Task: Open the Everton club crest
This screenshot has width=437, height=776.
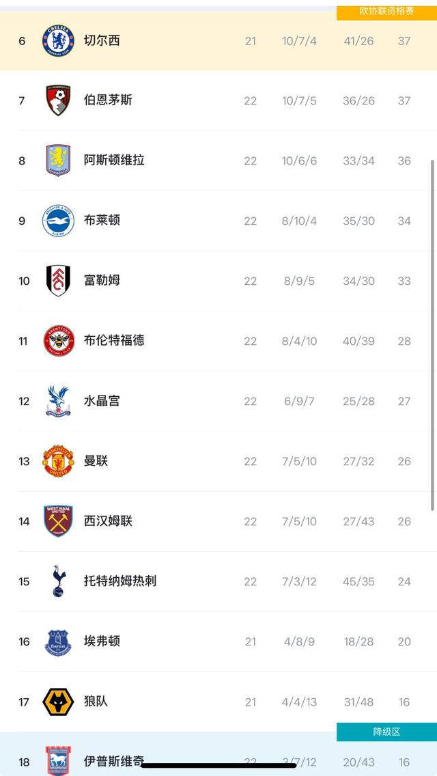Action: point(59,643)
